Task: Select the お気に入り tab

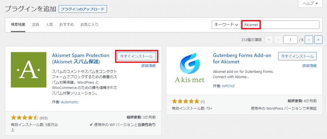Action: point(89,24)
